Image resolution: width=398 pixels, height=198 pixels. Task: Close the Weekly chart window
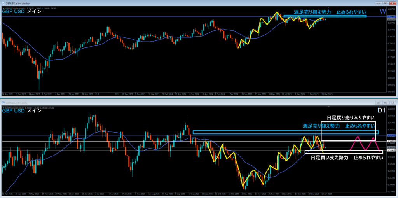point(392,3)
